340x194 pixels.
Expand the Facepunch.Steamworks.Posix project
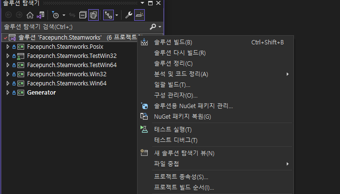pos(8,47)
